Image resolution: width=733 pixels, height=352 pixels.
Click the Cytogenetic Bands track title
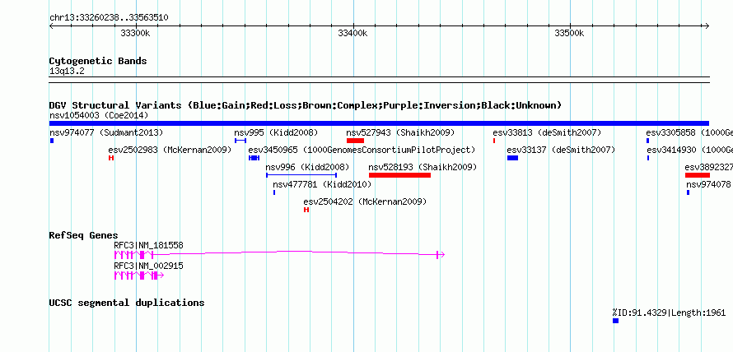pos(98,61)
